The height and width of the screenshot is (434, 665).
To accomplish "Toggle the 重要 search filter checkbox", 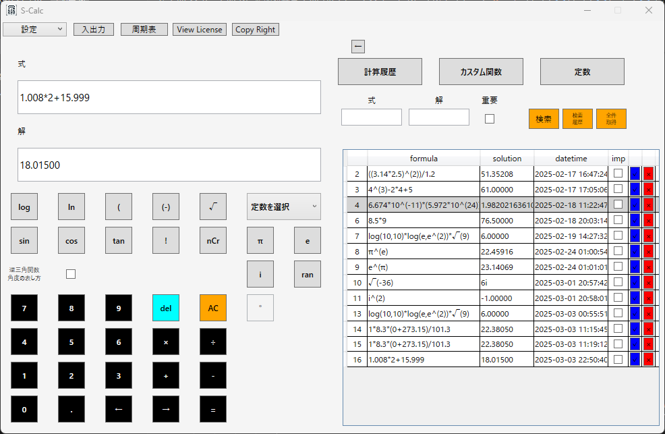I will pos(490,119).
